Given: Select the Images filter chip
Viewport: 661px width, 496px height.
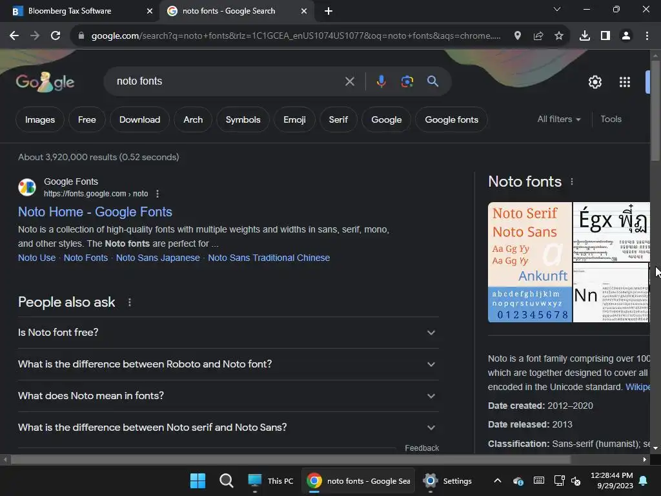Looking at the screenshot, I should point(39,119).
